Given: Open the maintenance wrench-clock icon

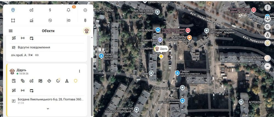Looking at the screenshot, I should [50, 21].
